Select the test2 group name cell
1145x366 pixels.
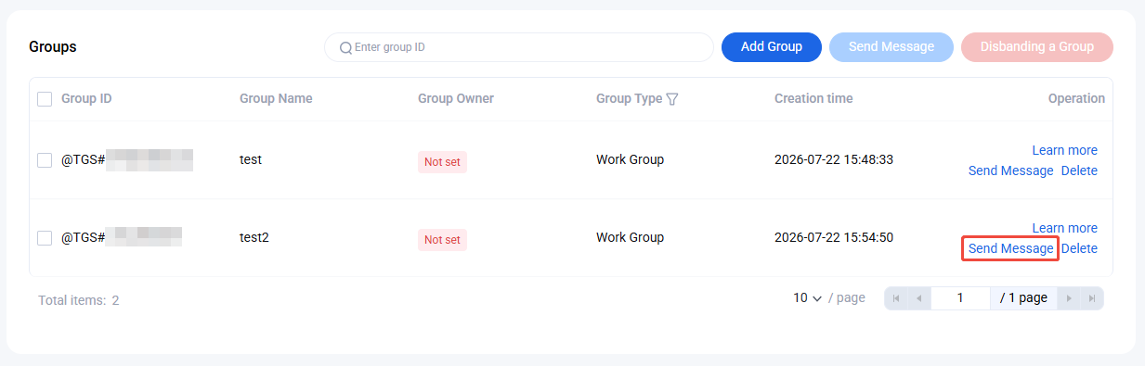click(254, 237)
